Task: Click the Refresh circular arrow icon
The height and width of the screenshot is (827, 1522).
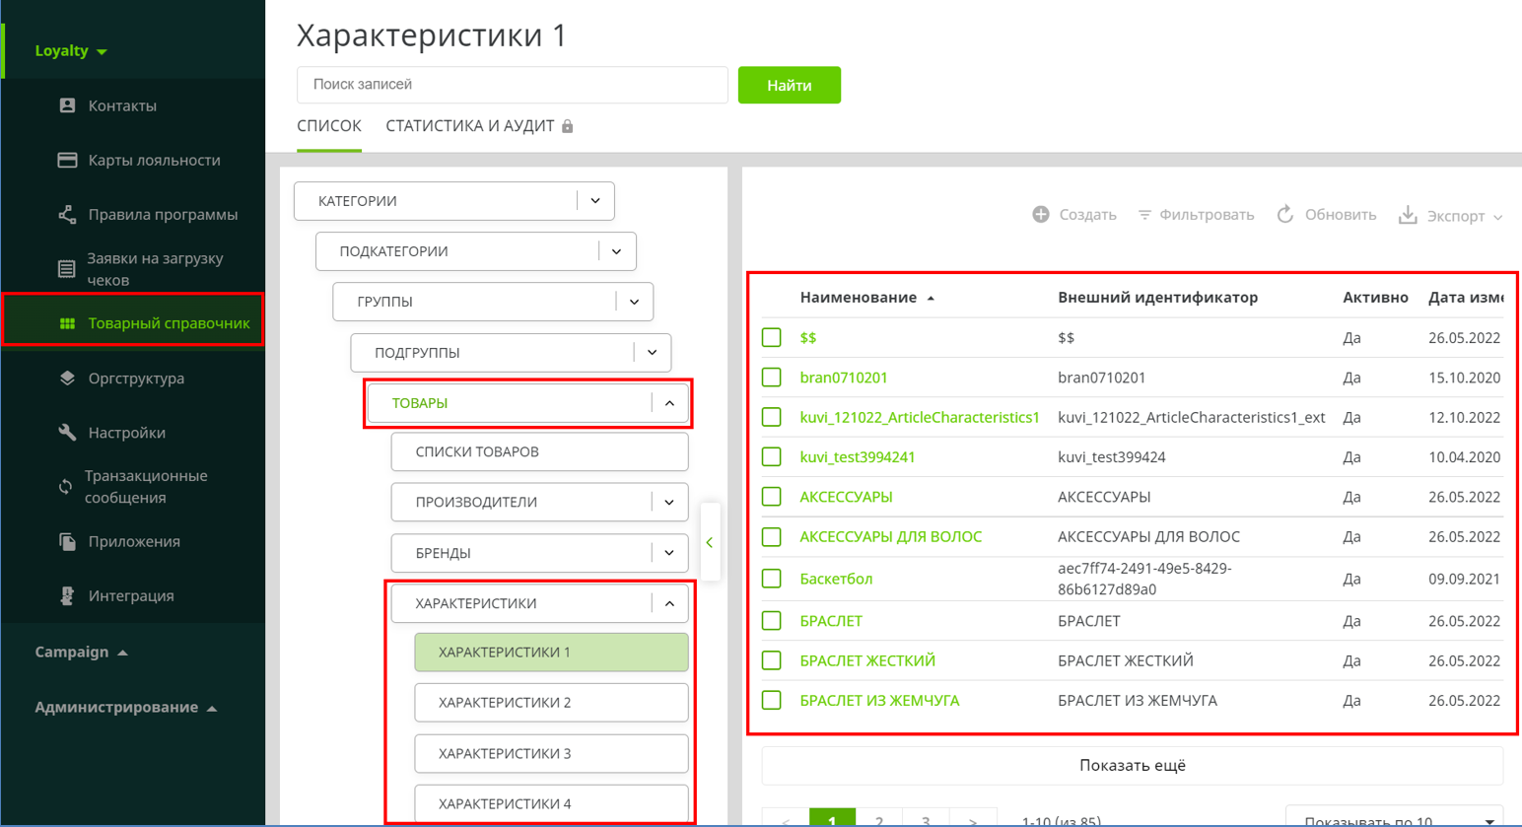Action: (1285, 214)
